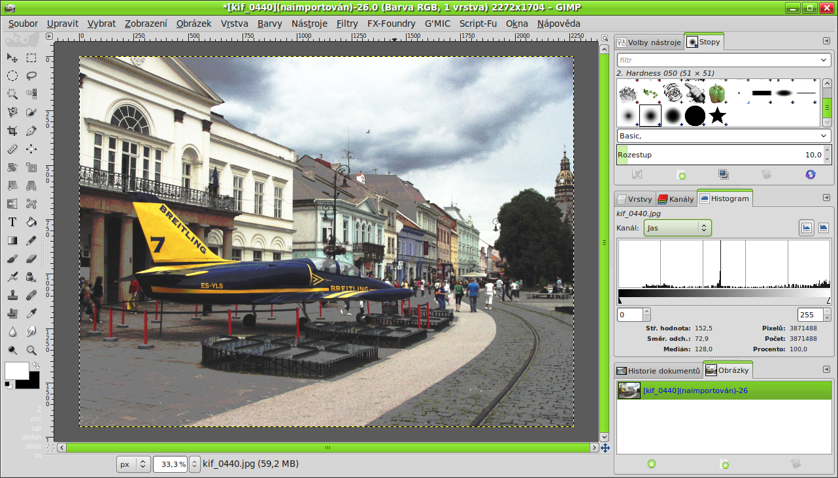Image resolution: width=838 pixels, height=478 pixels.
Task: Select the Rectangle Select tool
Action: [x=31, y=58]
